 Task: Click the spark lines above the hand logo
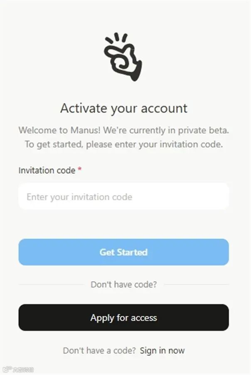[x=117, y=38]
